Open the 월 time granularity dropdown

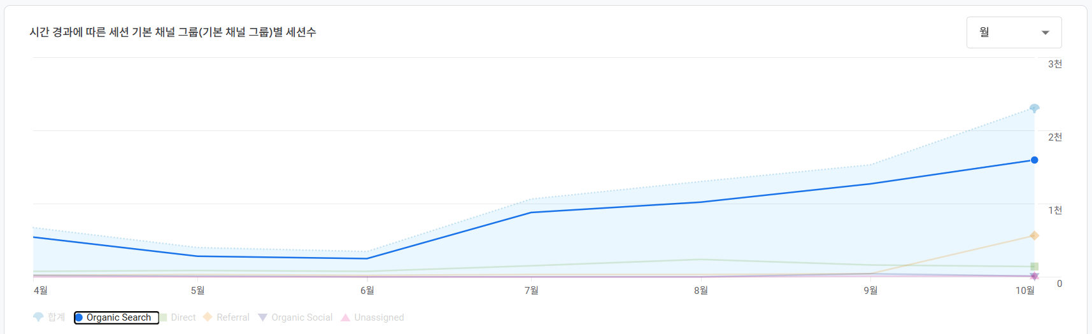[1014, 32]
